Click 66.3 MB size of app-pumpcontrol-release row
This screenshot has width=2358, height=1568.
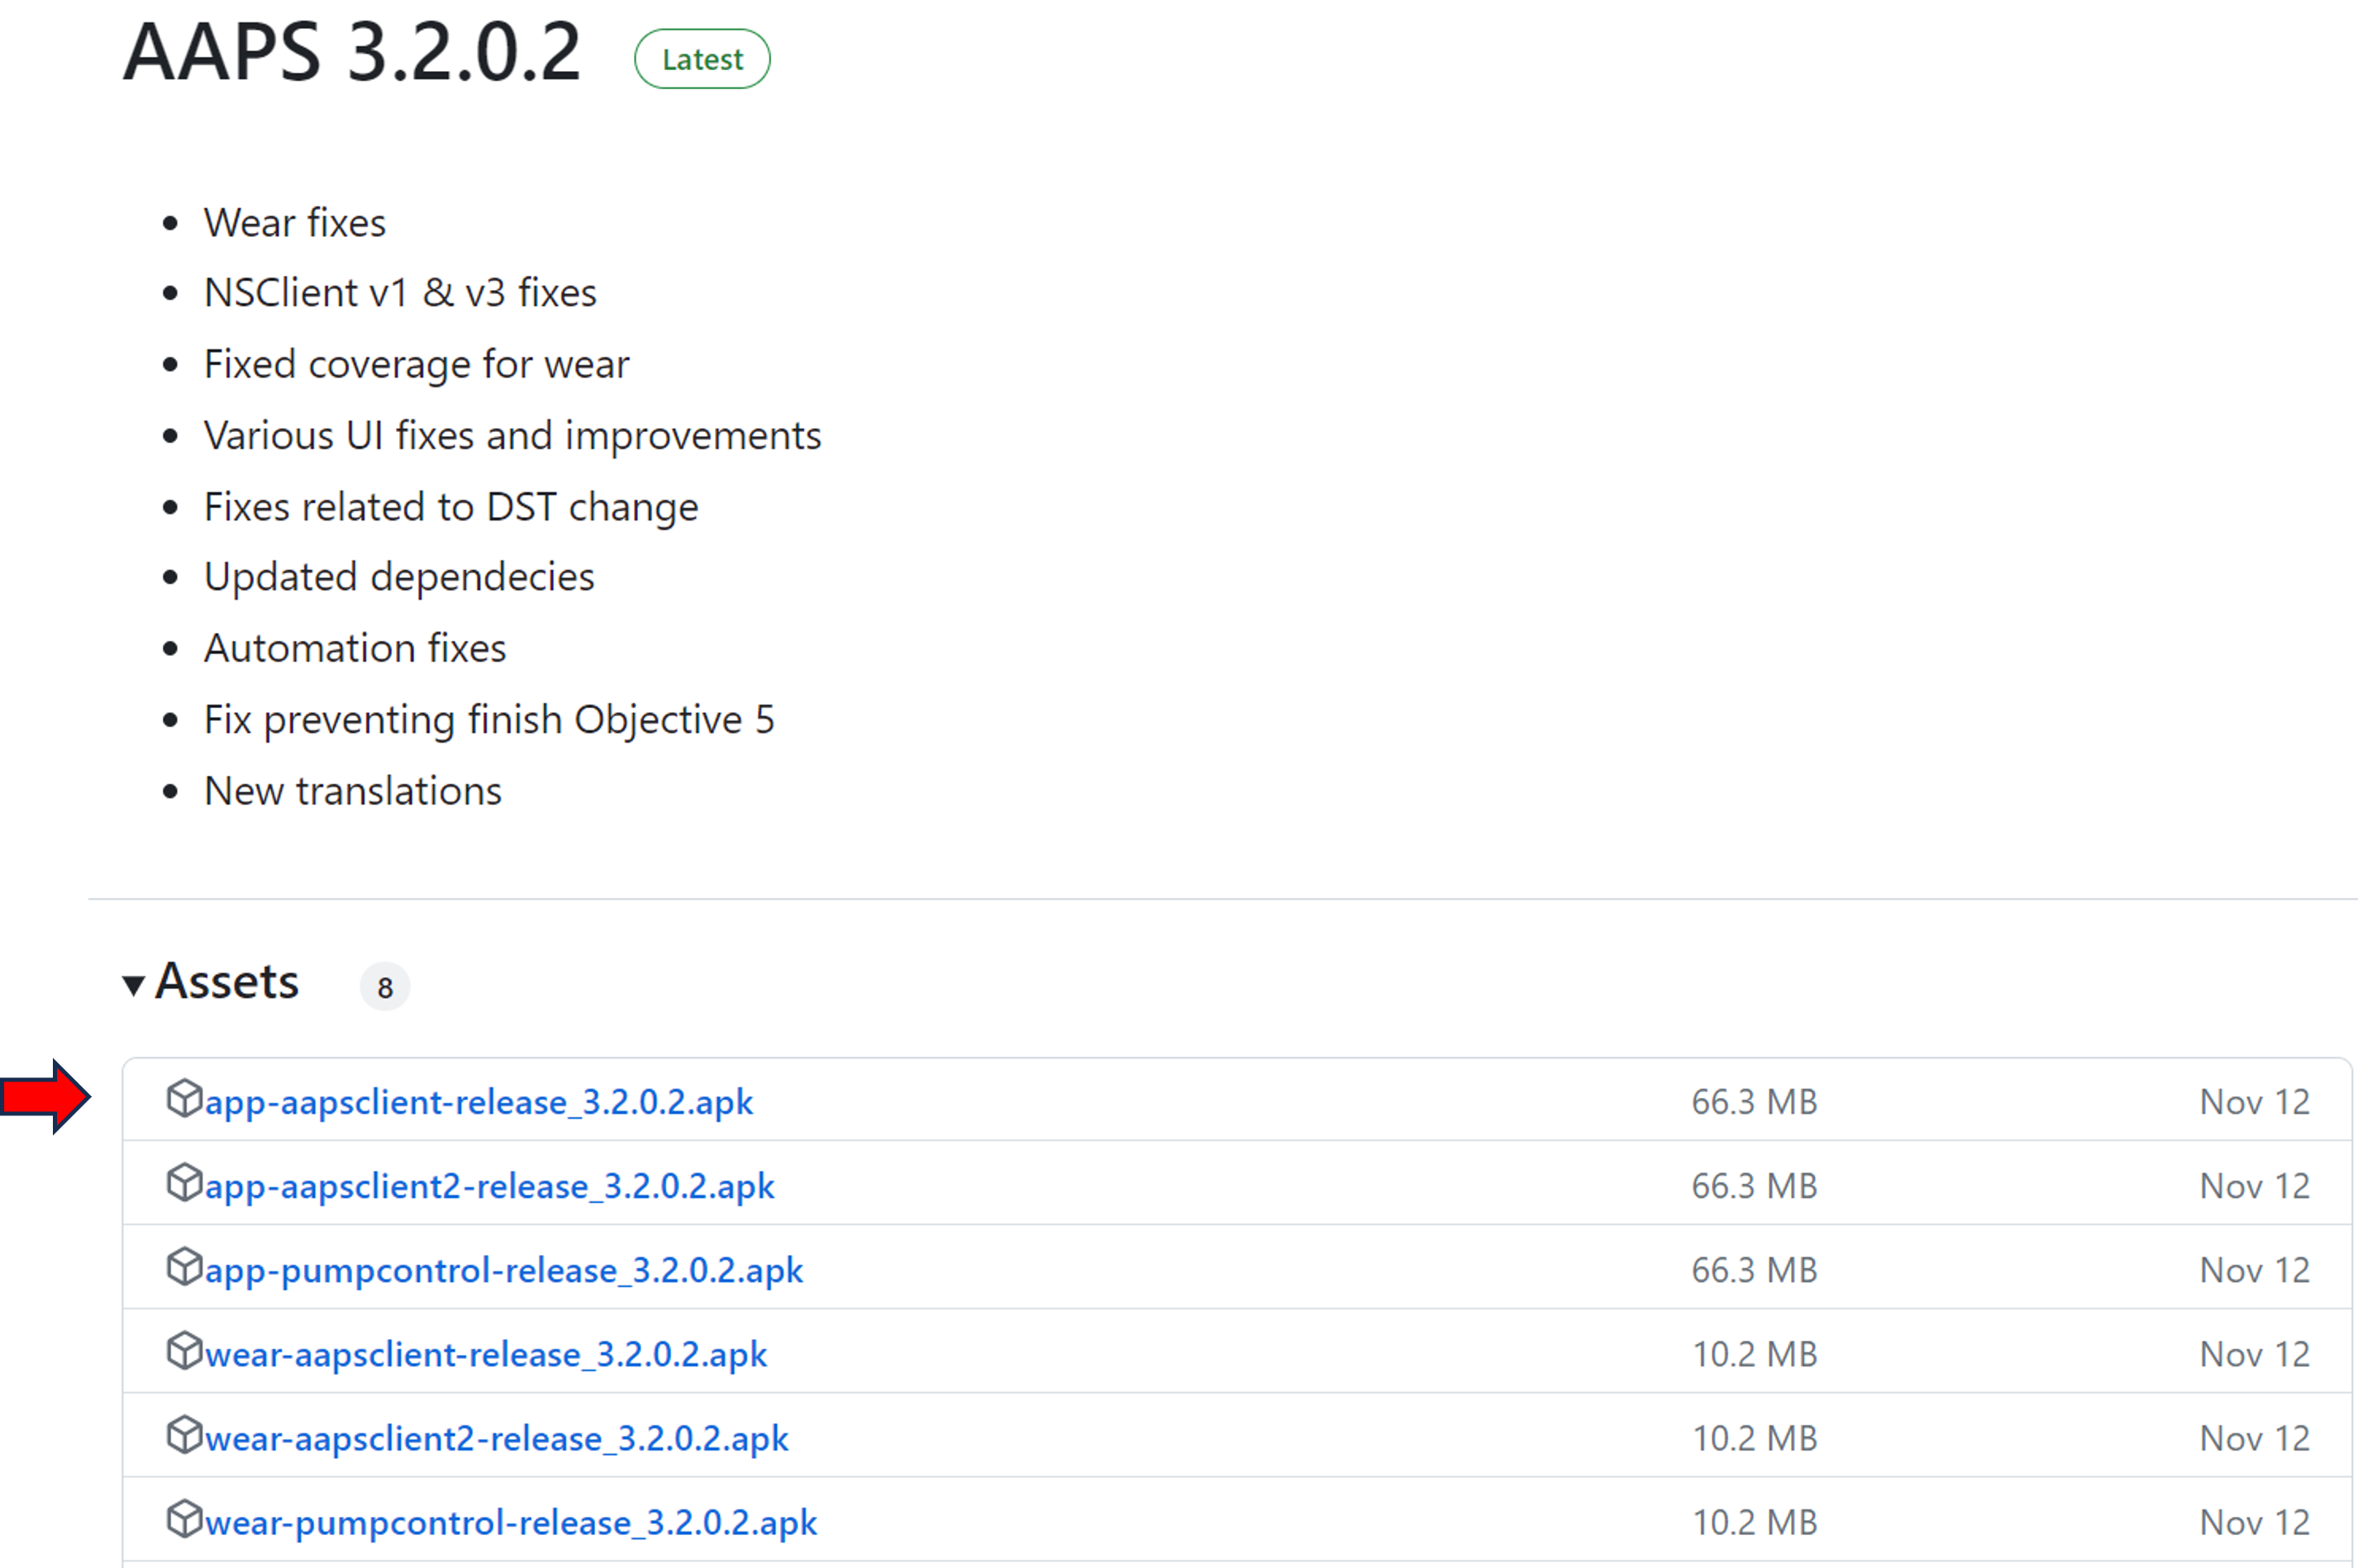tap(1754, 1270)
